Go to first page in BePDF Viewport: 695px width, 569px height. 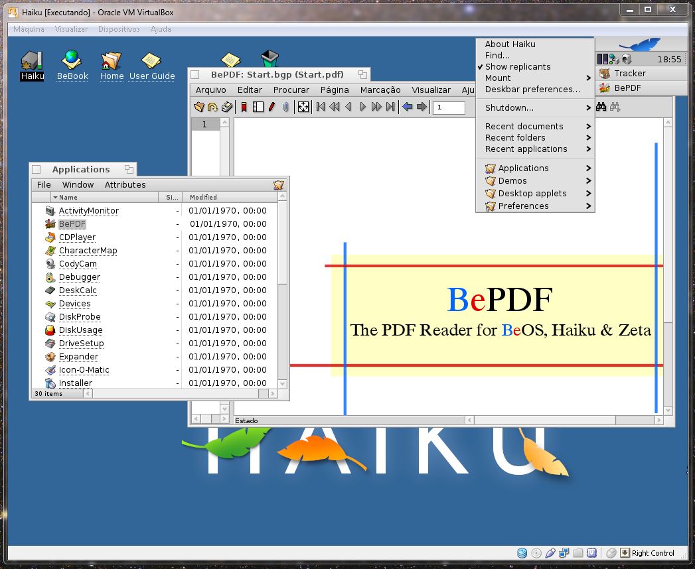point(321,107)
